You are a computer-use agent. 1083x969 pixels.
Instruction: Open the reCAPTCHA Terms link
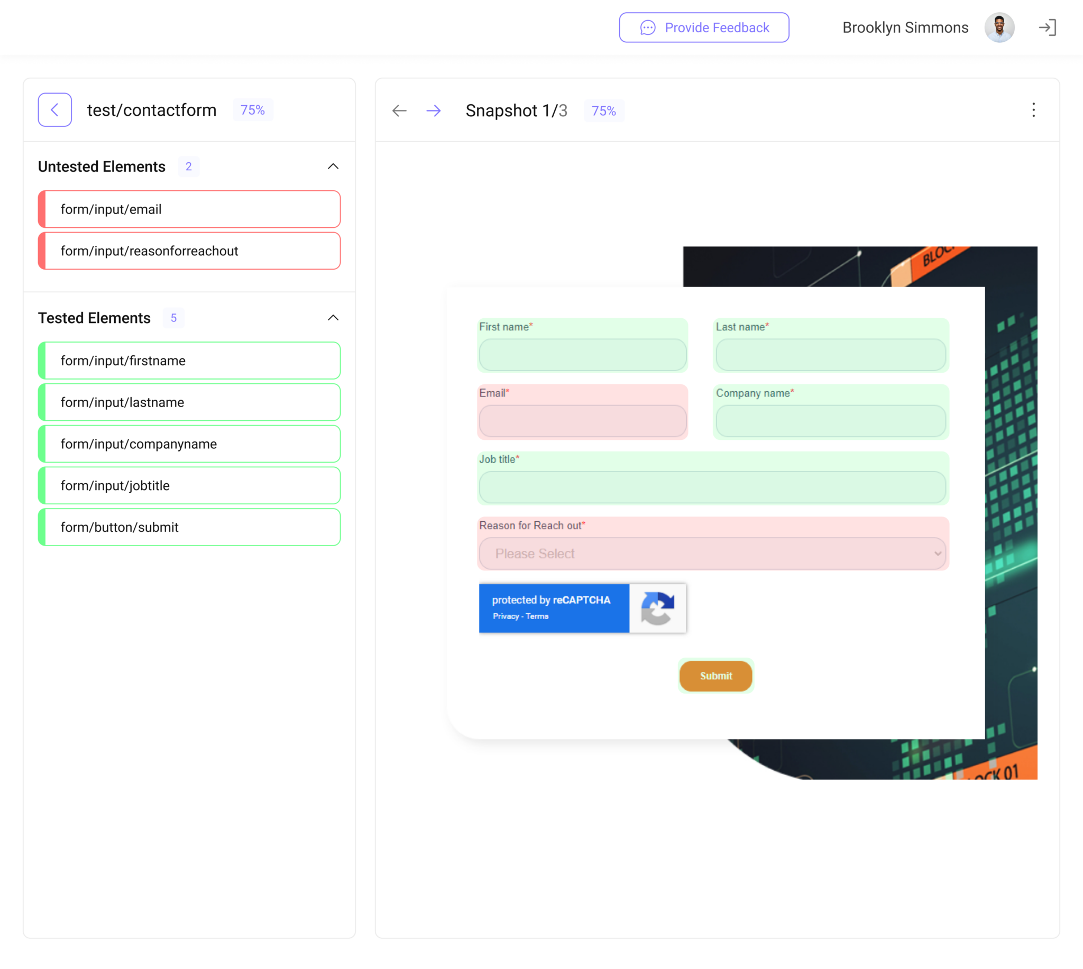537,616
